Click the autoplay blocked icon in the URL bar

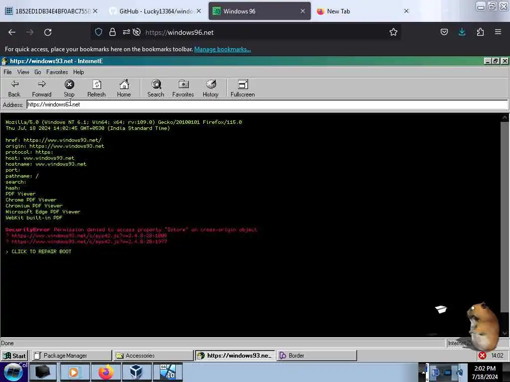point(136,32)
